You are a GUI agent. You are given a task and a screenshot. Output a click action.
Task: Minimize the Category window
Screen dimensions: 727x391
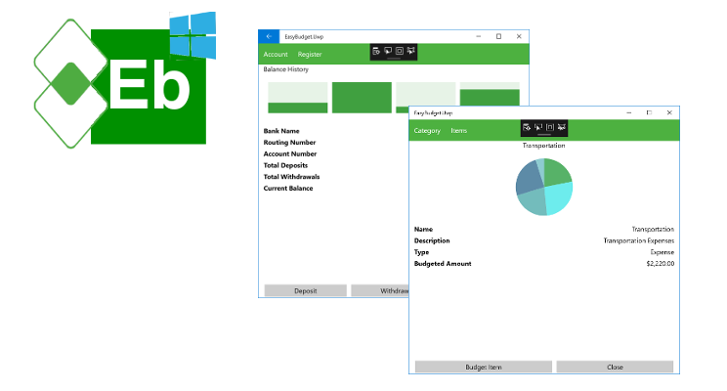click(629, 112)
